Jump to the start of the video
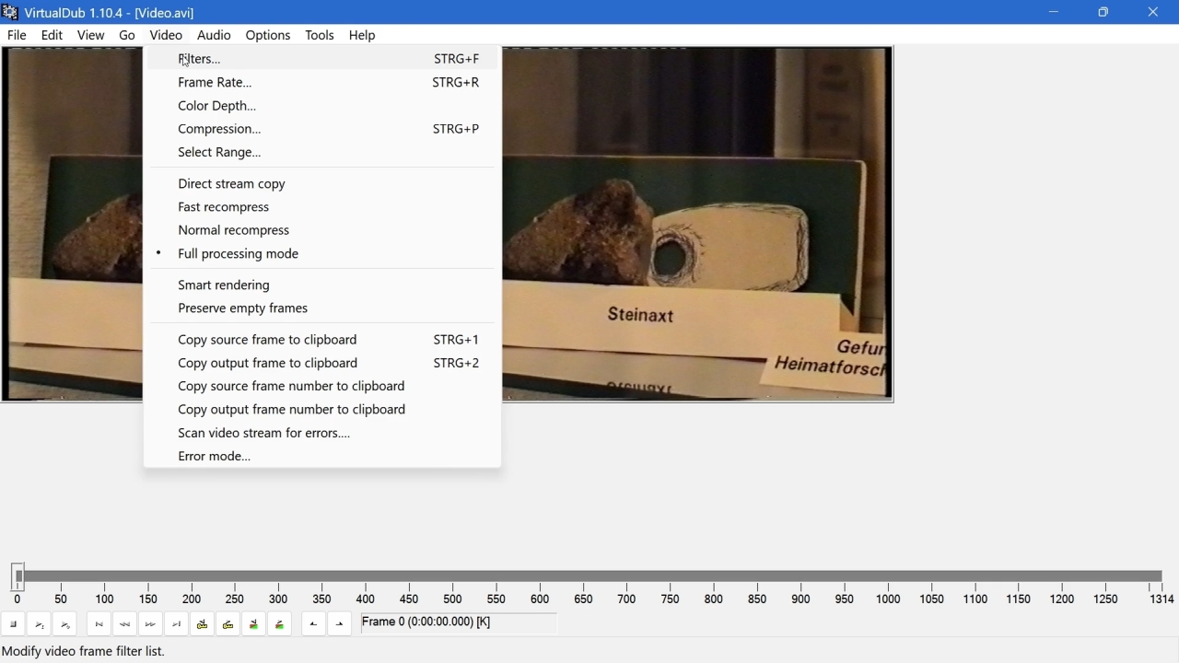Viewport: 1179px width, 663px height. tap(99, 624)
